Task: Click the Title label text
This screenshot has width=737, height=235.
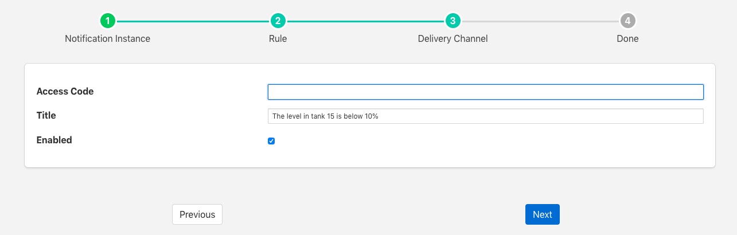Action: (x=46, y=116)
